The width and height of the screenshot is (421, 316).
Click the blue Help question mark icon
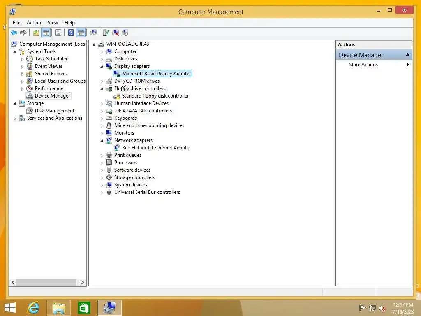71,33
